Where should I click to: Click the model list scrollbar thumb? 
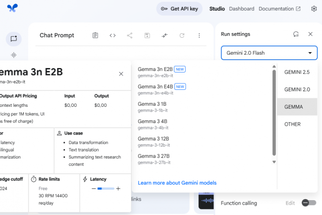point(274,113)
